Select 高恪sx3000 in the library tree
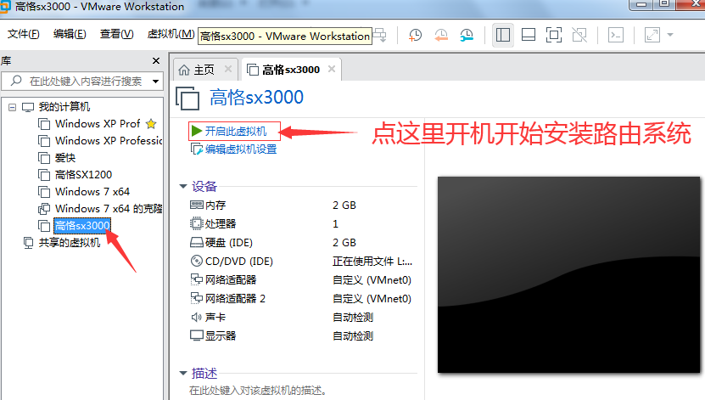This screenshot has width=705, height=400. coord(82,226)
